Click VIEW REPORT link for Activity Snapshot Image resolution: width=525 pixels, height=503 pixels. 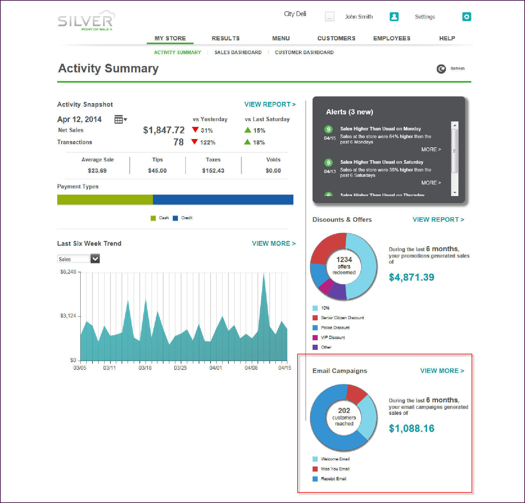(x=270, y=104)
